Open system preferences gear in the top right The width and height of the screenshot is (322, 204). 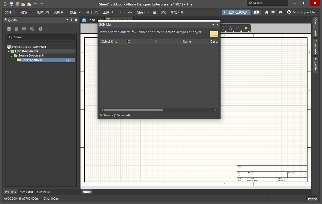(x=273, y=12)
